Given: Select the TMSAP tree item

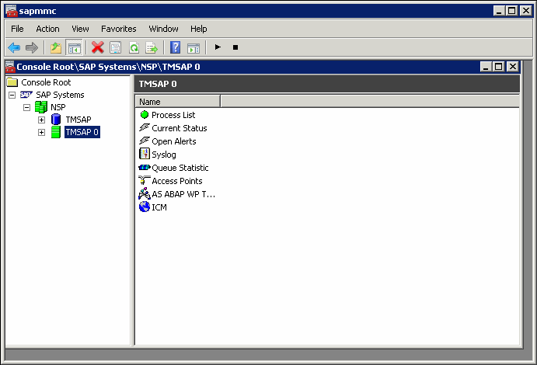Looking at the screenshot, I should (x=78, y=120).
